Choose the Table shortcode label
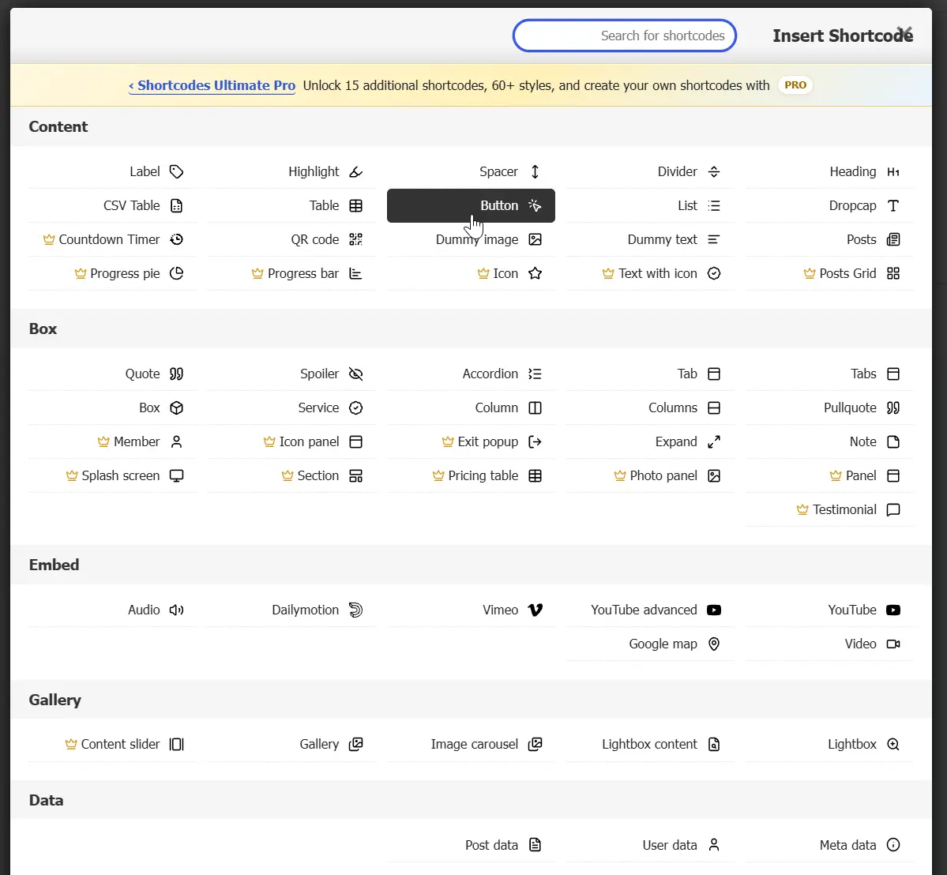 pos(325,206)
